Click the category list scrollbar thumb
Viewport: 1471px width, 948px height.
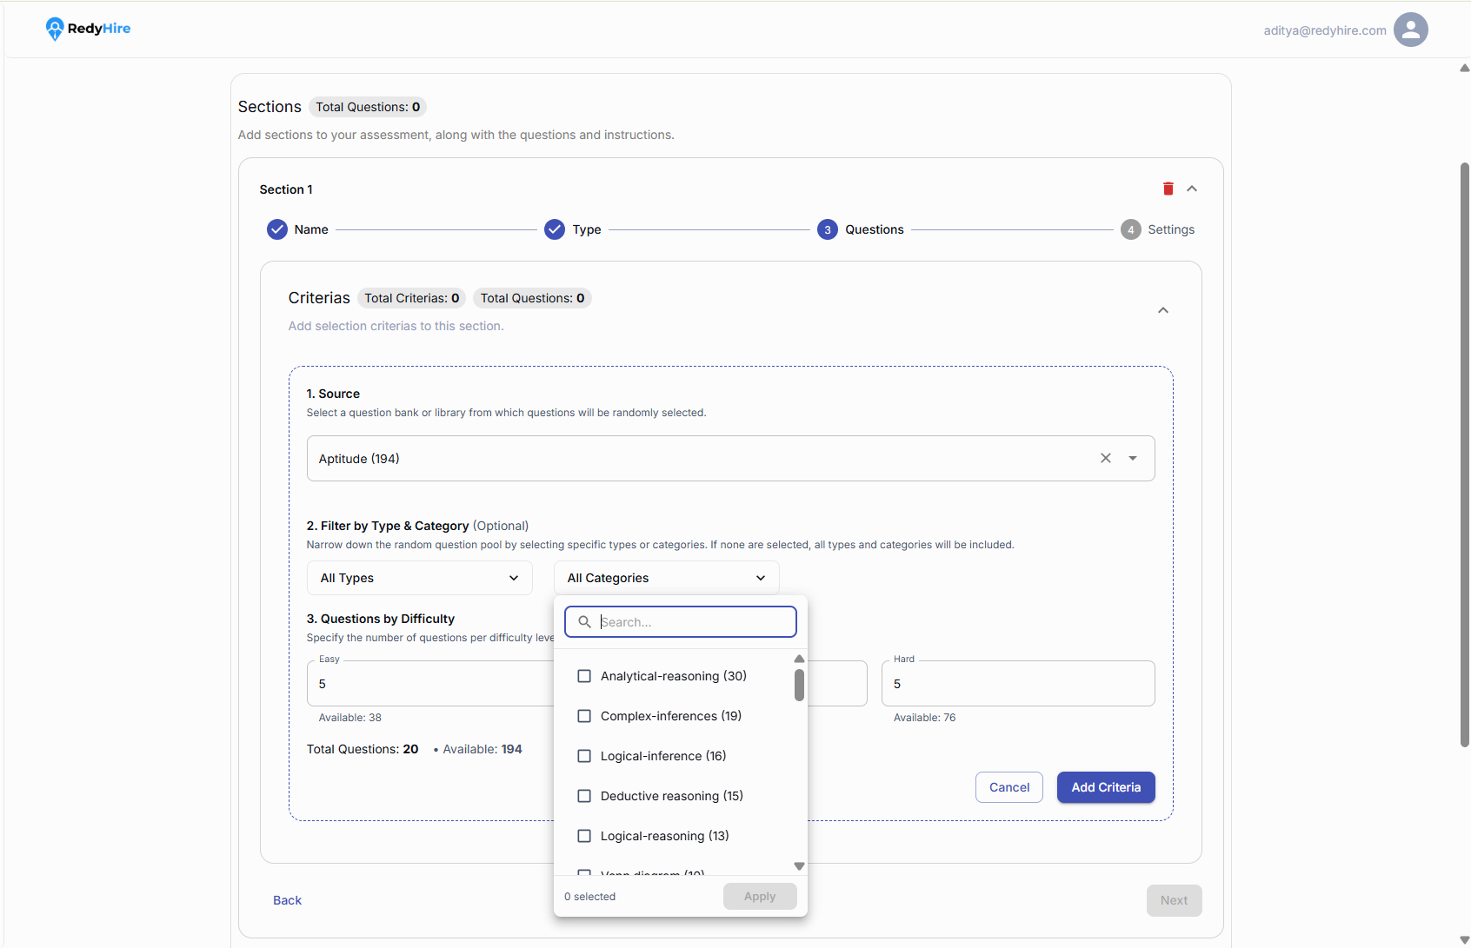tap(799, 685)
